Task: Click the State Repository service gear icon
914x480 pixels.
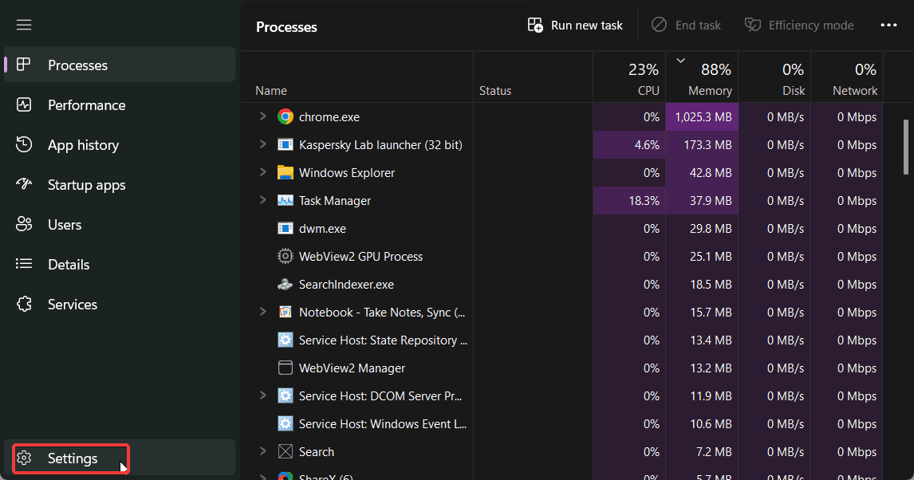Action: (285, 340)
